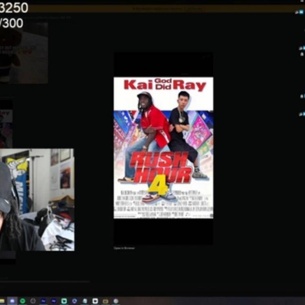This screenshot has width=305, height=305.
Task: Open the Adobe After Effects taskbar icon
Action: [x=54, y=301]
